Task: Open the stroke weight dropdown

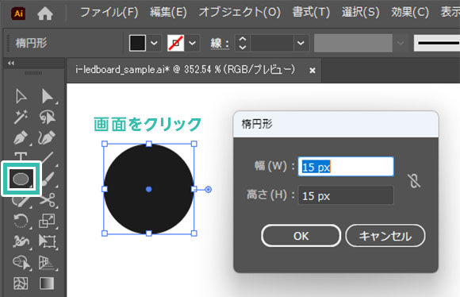Action: tap(301, 43)
